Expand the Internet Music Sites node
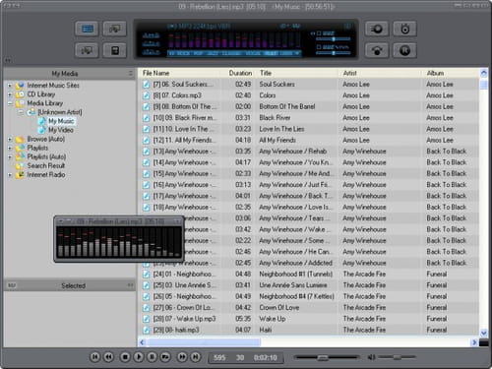This screenshot has width=492, height=369. [10, 86]
